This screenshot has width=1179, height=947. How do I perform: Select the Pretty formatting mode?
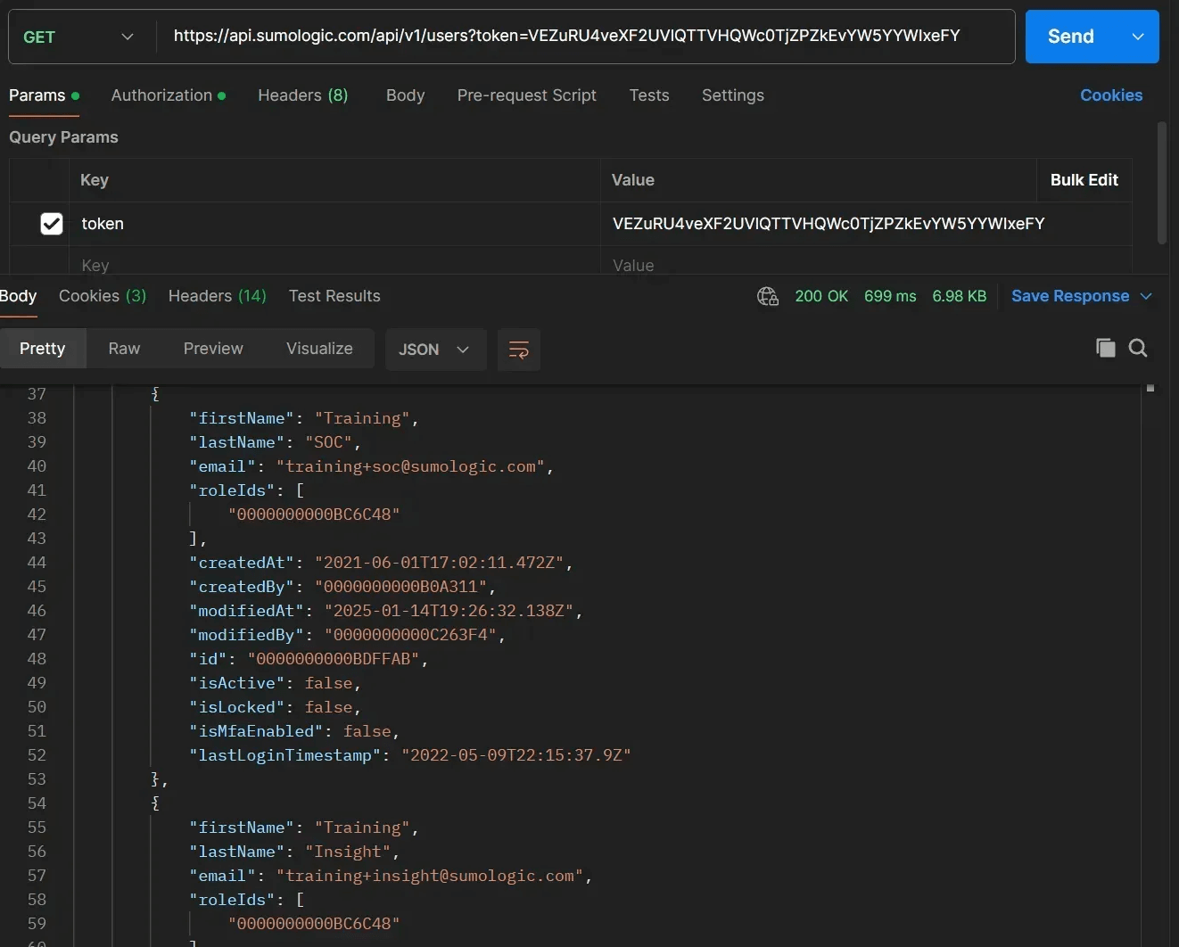coord(42,349)
